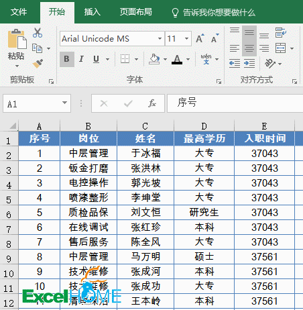Click cell containing 售后服务

coord(88,242)
